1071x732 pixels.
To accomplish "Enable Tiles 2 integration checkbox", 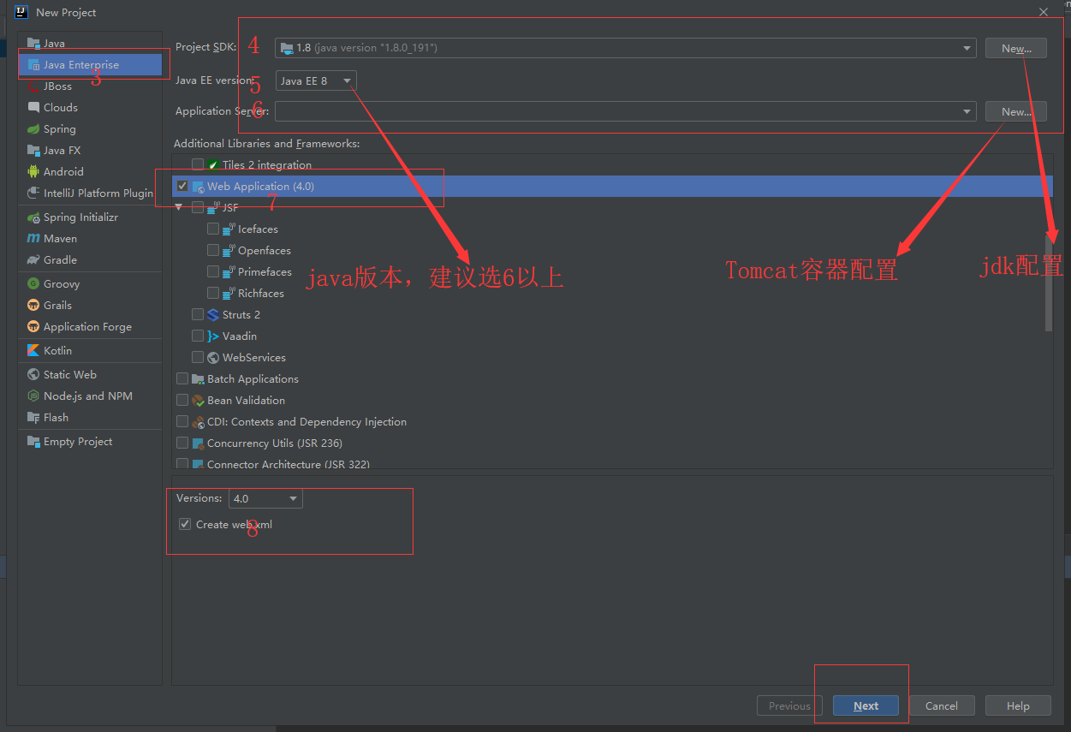I will point(198,164).
